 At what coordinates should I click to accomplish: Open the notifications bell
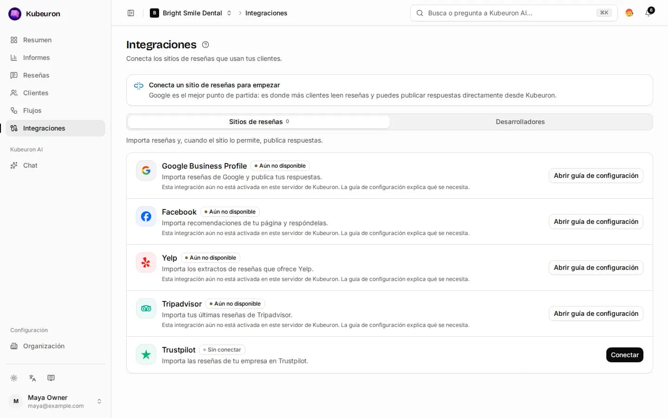(649, 13)
